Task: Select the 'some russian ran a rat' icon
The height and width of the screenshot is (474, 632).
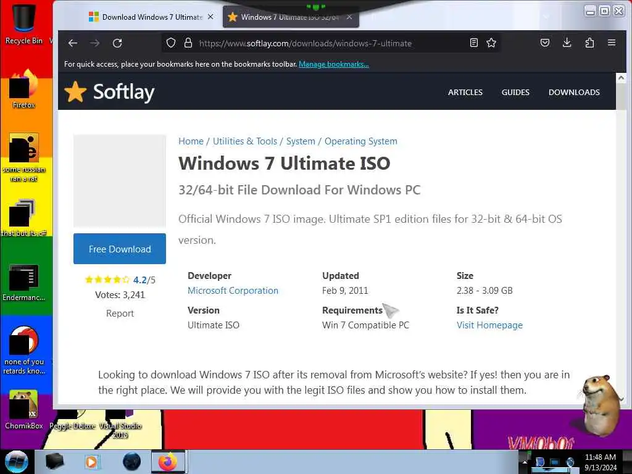Action: click(x=24, y=157)
